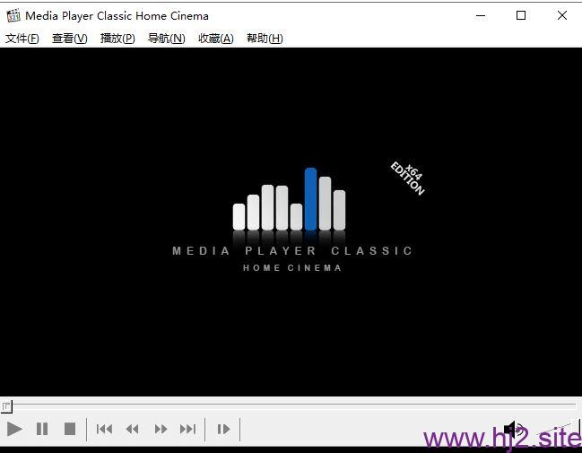Click the Pause button
The image size is (582, 453).
42,430
